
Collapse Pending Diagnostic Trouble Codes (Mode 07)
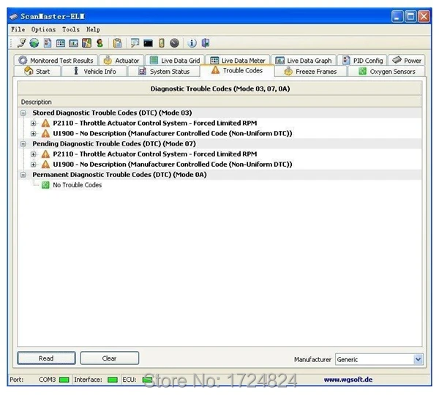click(x=23, y=144)
